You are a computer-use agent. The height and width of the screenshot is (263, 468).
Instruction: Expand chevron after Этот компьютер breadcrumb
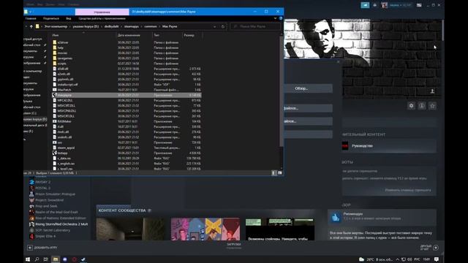70,26
